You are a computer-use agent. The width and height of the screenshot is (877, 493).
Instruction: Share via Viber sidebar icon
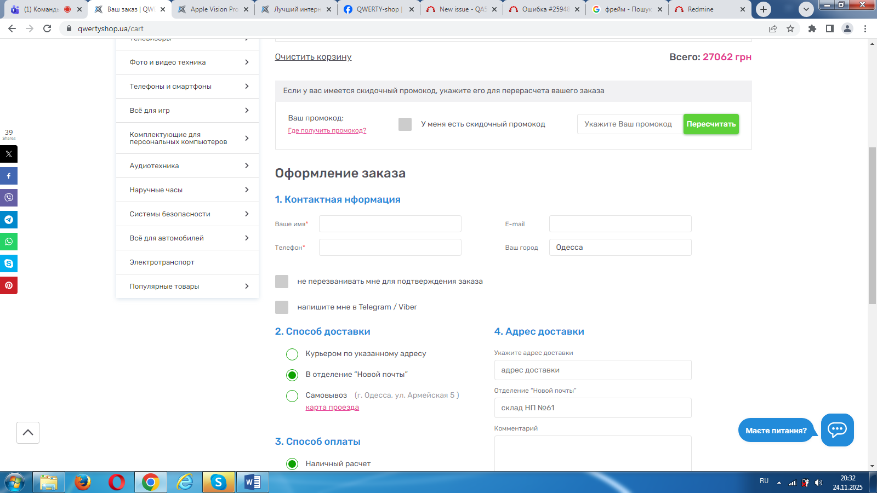(x=9, y=198)
